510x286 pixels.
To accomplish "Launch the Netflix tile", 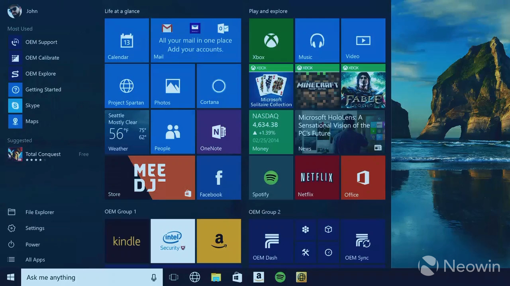I will (x=317, y=178).
